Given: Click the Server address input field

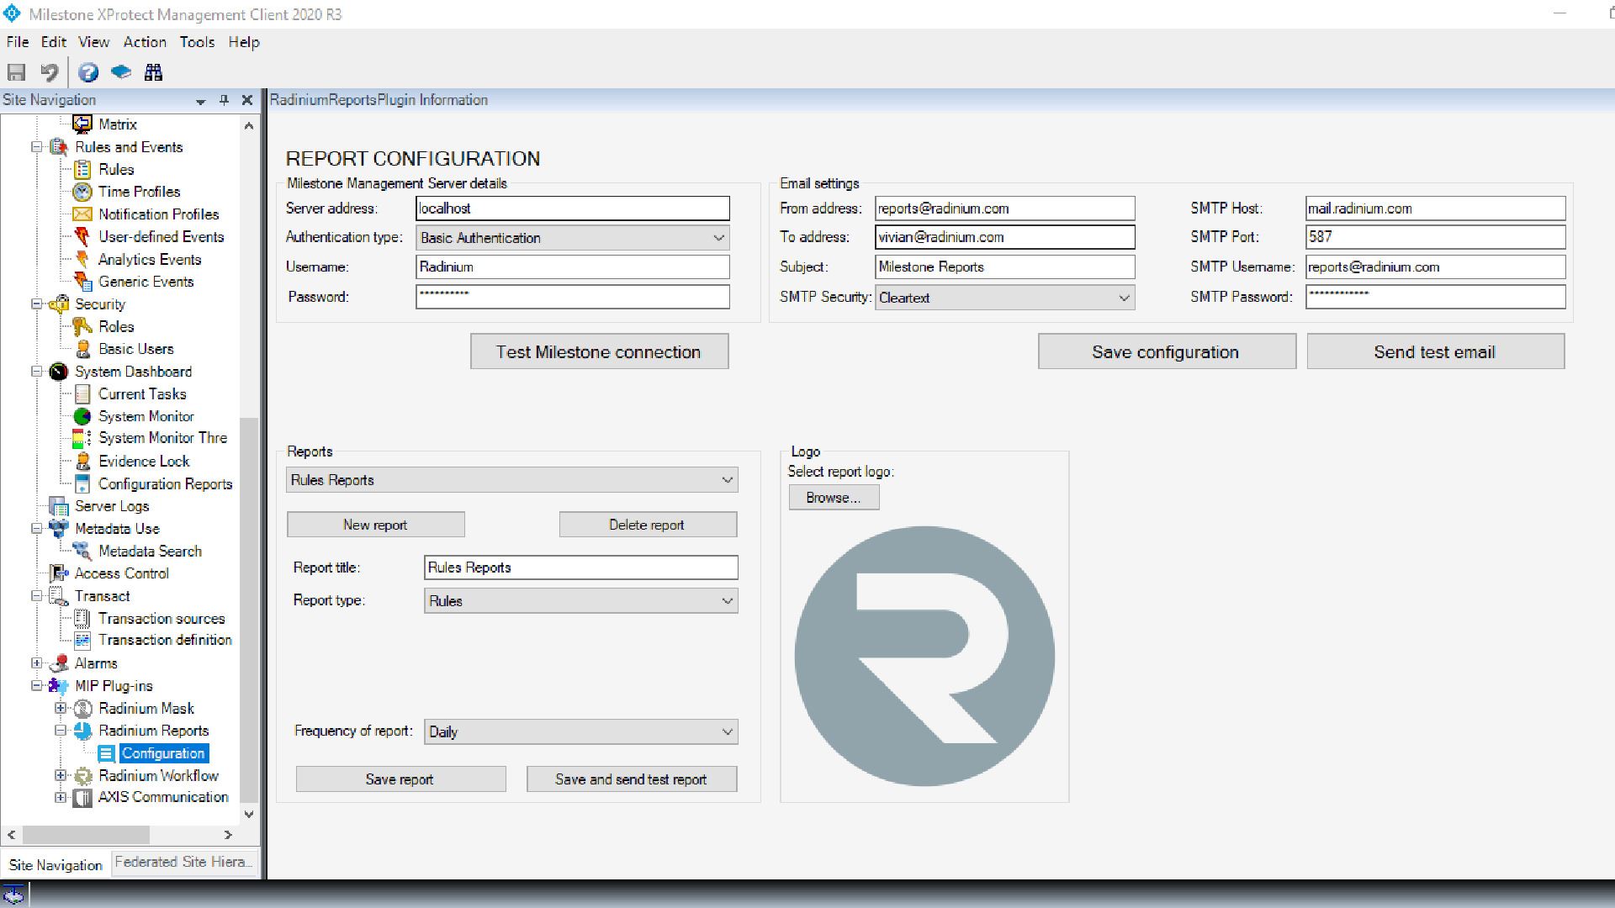Looking at the screenshot, I should pyautogui.click(x=573, y=209).
